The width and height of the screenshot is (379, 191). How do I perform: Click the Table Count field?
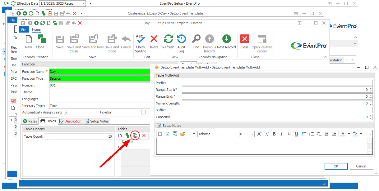coord(79,136)
